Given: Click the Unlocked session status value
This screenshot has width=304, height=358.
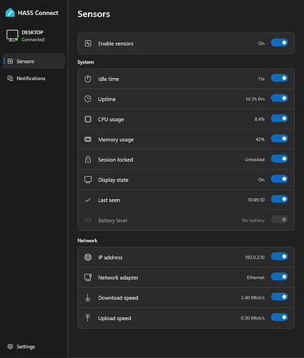Looking at the screenshot, I should pyautogui.click(x=255, y=160).
